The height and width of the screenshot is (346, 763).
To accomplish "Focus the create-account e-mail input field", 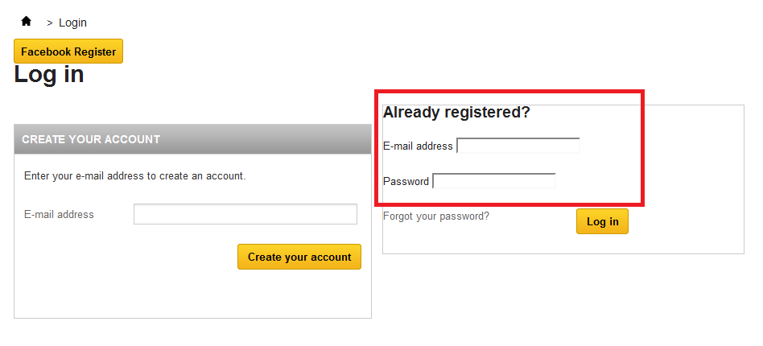I will pyautogui.click(x=245, y=214).
